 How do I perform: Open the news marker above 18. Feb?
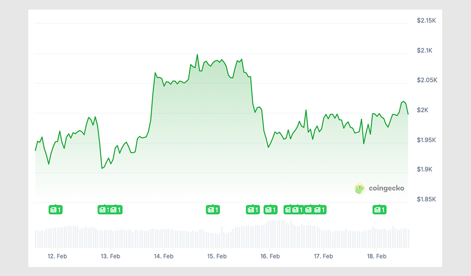click(x=379, y=210)
